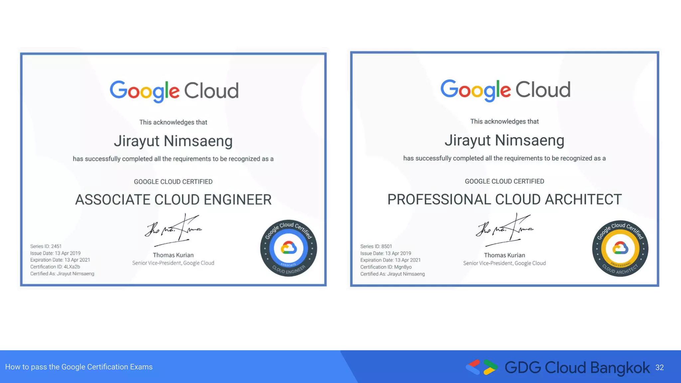Click the signature on the right certificate
The image size is (681, 383).
pyautogui.click(x=505, y=230)
